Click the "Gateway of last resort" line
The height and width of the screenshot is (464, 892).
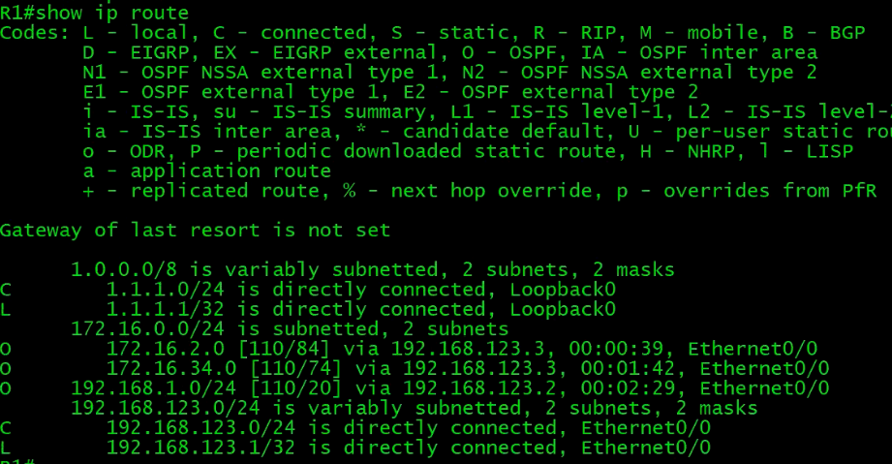[x=195, y=230]
